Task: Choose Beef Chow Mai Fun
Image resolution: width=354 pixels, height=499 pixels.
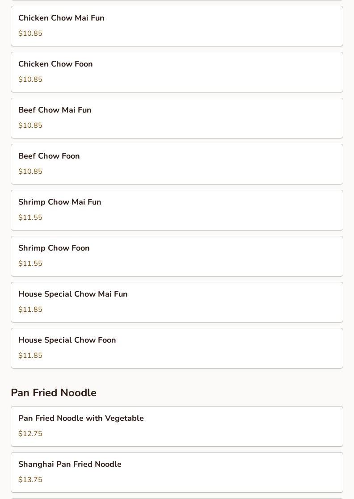Action: [55, 110]
